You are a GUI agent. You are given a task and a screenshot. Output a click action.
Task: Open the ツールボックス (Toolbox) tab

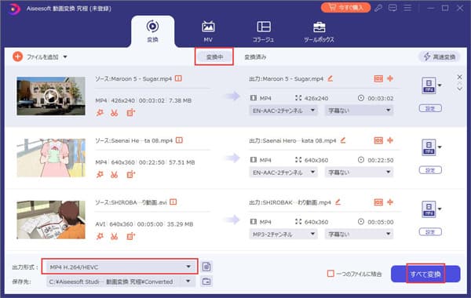(319, 31)
